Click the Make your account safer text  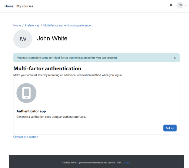coord(68,75)
